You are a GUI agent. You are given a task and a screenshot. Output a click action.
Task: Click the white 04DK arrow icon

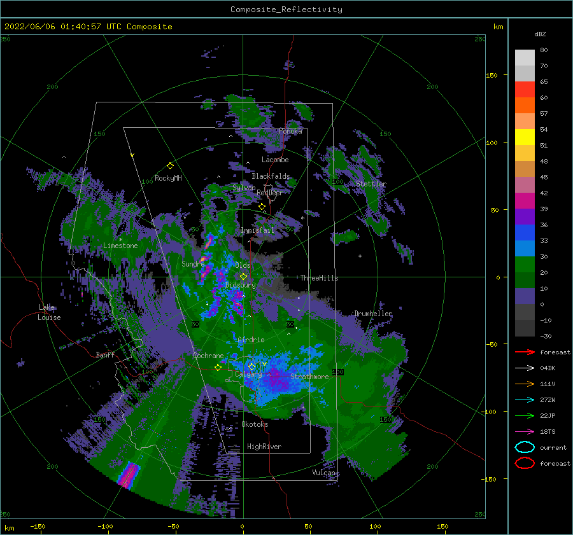(x=525, y=368)
